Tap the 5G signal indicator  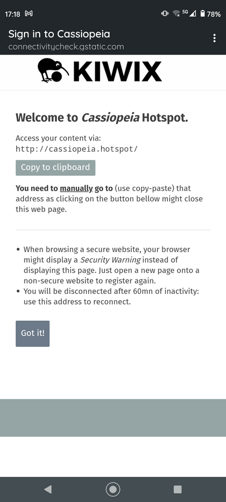(189, 13)
